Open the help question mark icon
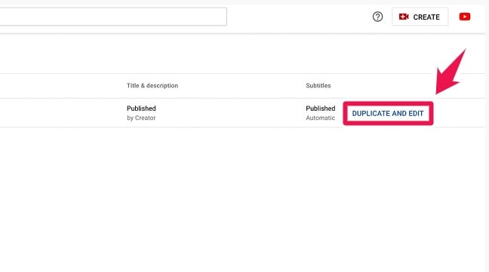The width and height of the screenshot is (489, 272). click(x=377, y=17)
